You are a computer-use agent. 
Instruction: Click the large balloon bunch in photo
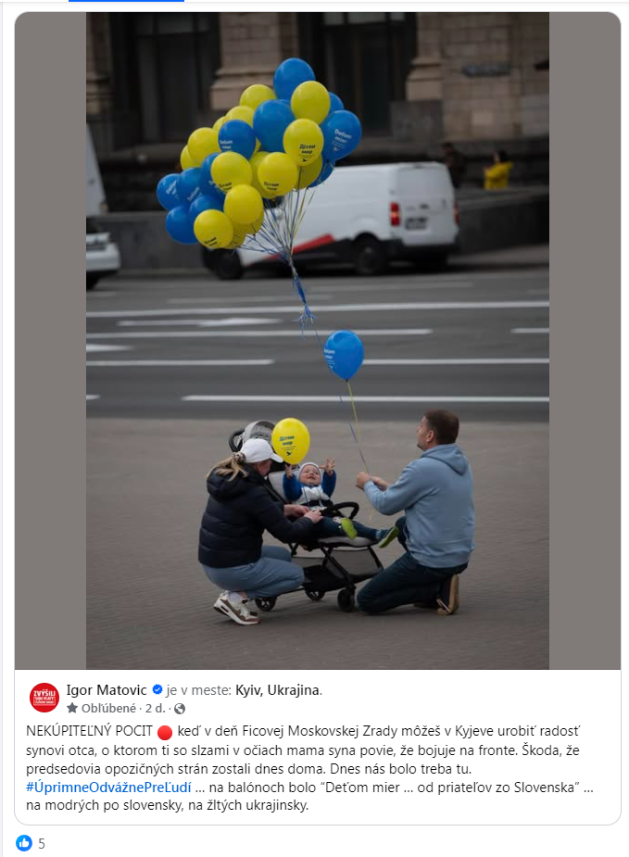coord(258,154)
